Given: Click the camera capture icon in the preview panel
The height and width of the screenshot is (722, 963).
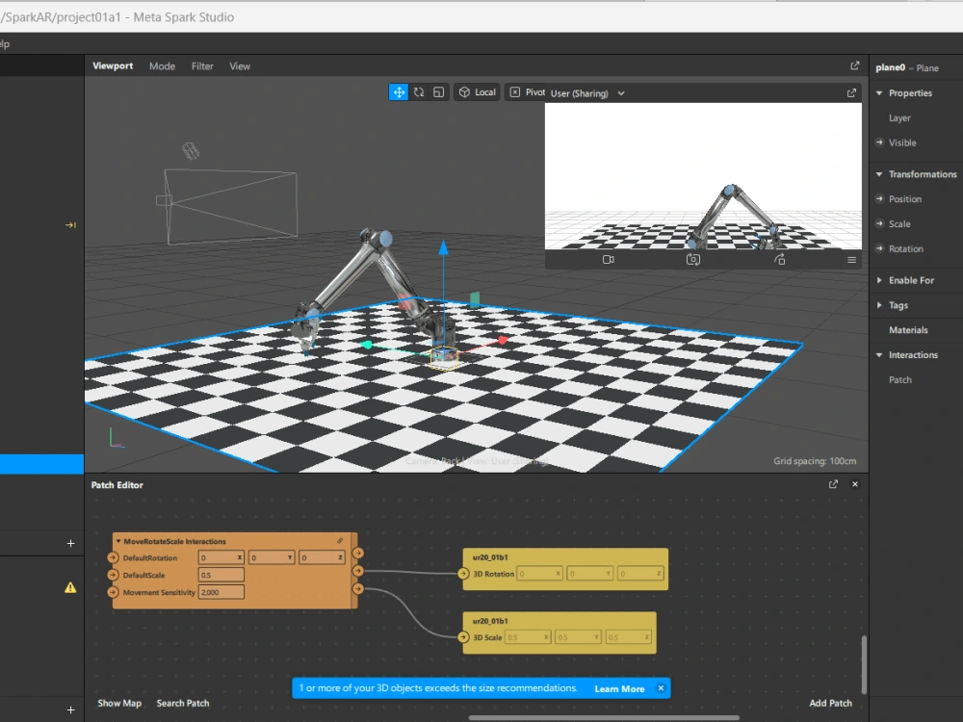Looking at the screenshot, I should pos(693,259).
